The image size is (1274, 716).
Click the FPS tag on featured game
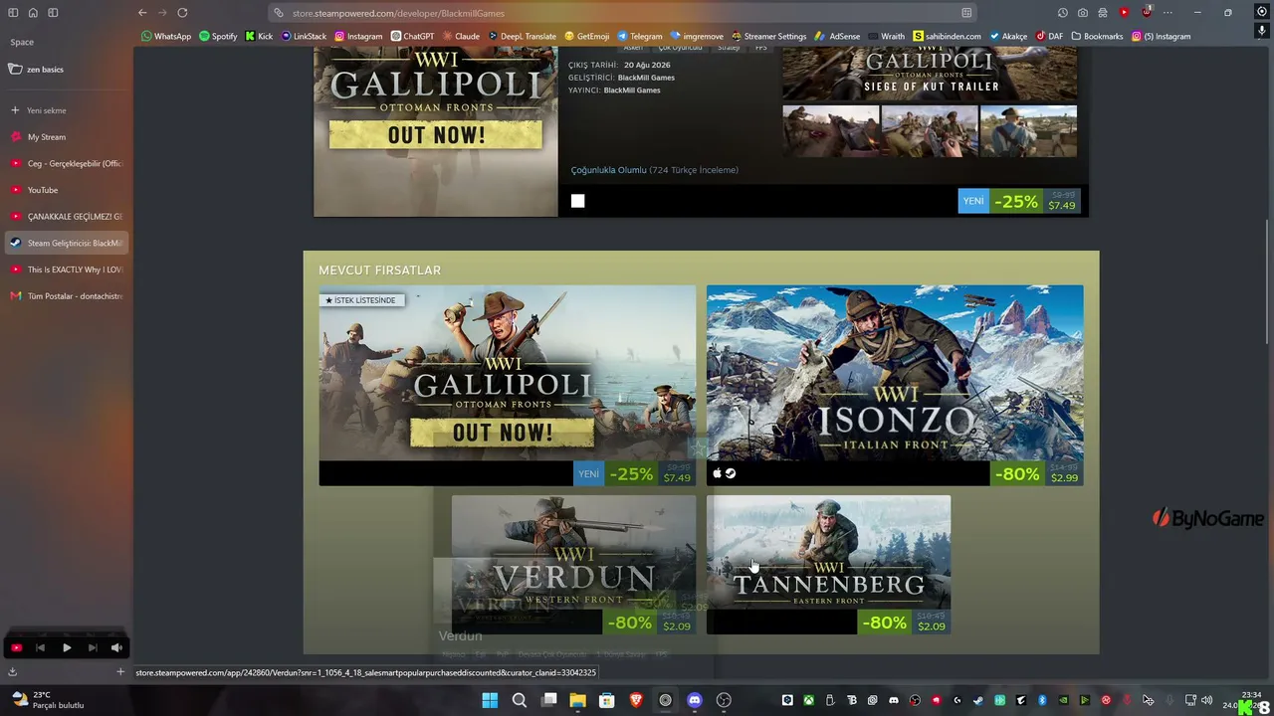click(761, 48)
